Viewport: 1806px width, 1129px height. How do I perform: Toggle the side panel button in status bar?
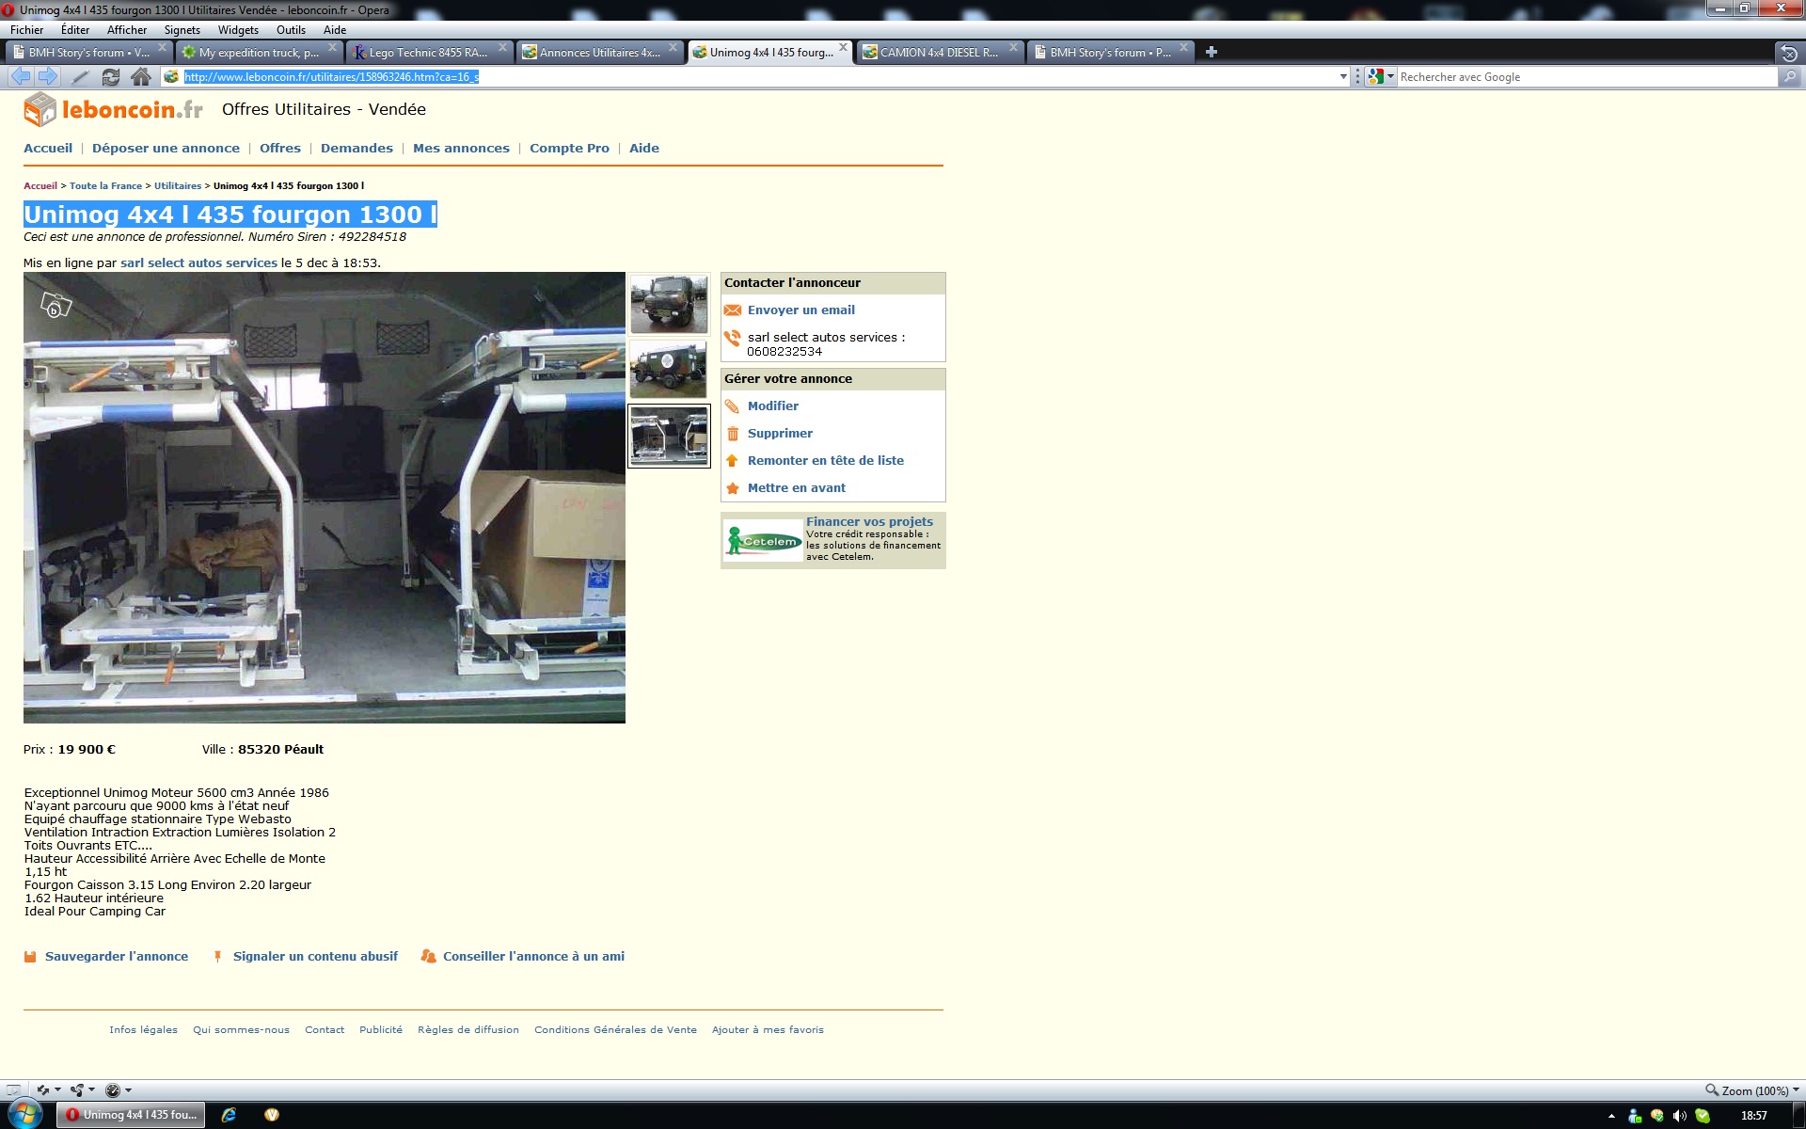click(13, 1090)
